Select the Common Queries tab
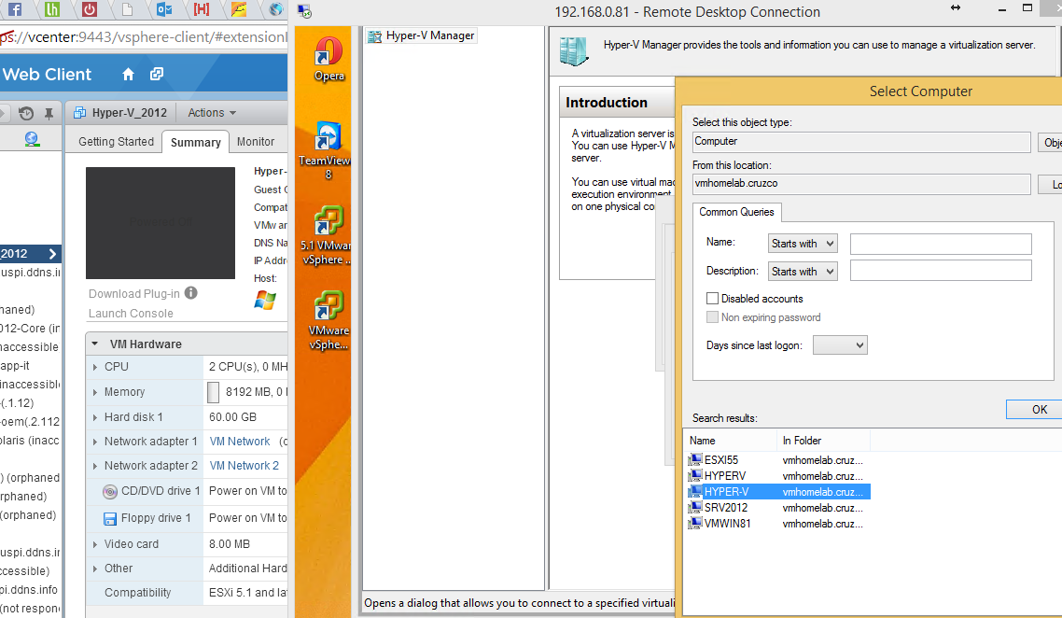1062x618 pixels. pos(736,212)
